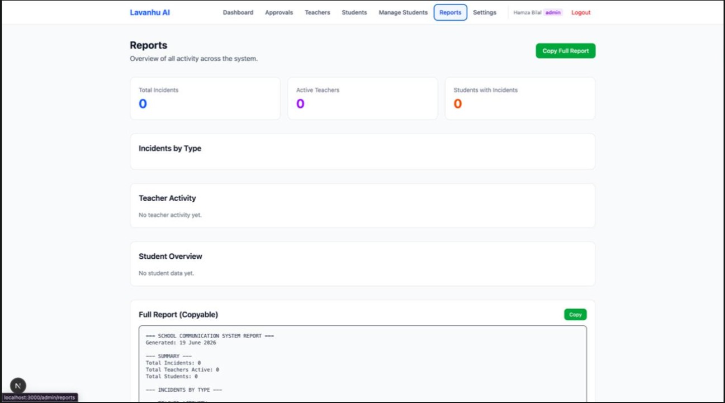The height and width of the screenshot is (403, 725).
Task: Click the small Copy button in Full Report
Action: point(575,315)
